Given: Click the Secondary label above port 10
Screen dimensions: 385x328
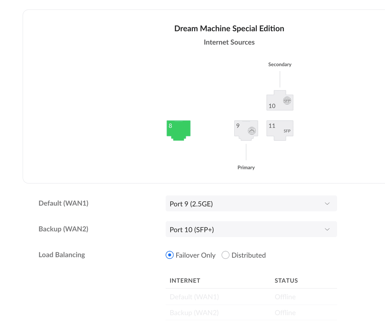Looking at the screenshot, I should [280, 64].
